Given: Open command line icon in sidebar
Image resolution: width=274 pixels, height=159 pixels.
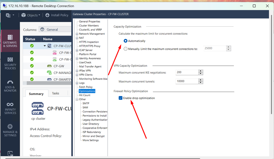Looking at the screenshot, I should point(10,153).
